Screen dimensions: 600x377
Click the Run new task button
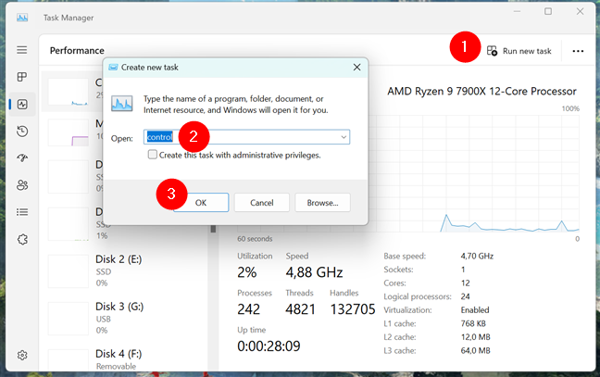click(x=519, y=51)
